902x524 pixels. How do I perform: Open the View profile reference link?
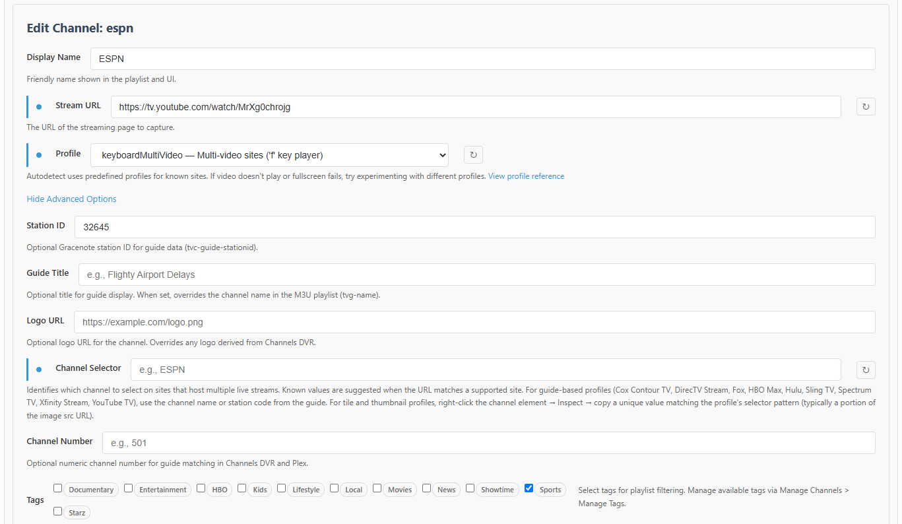click(x=526, y=176)
